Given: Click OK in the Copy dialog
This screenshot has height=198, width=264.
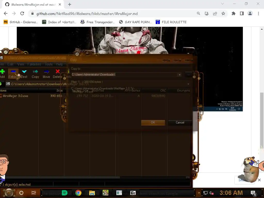Looking at the screenshot, I should point(153,122).
